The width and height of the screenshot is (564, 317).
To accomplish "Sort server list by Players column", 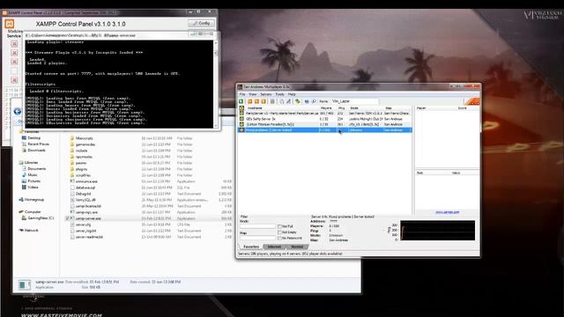I will [x=327, y=107].
